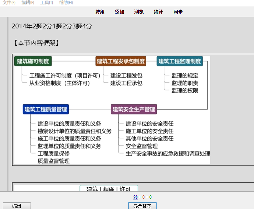
Task: Click 工程质量保修 item
Action: click(54, 153)
